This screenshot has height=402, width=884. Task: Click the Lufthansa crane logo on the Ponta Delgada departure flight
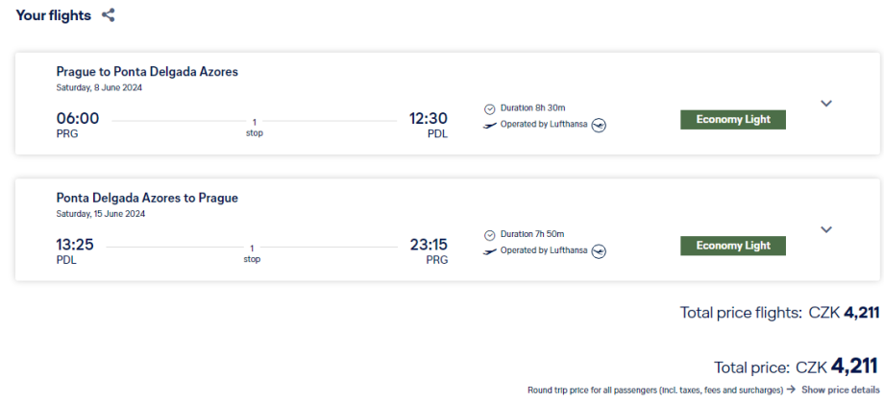point(600,251)
